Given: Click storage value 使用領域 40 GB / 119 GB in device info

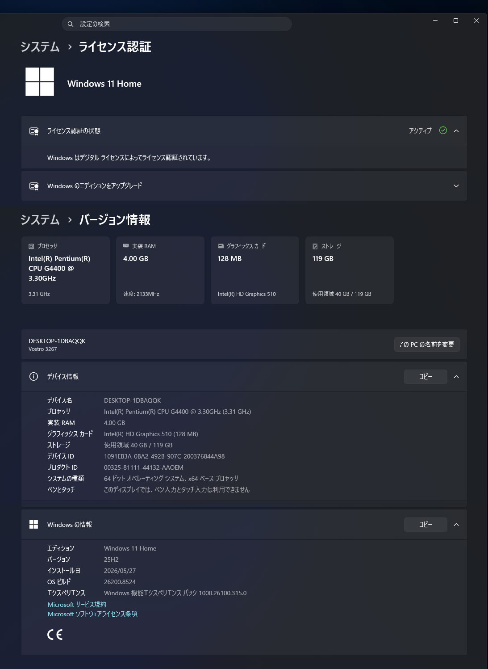Looking at the screenshot, I should tap(138, 445).
